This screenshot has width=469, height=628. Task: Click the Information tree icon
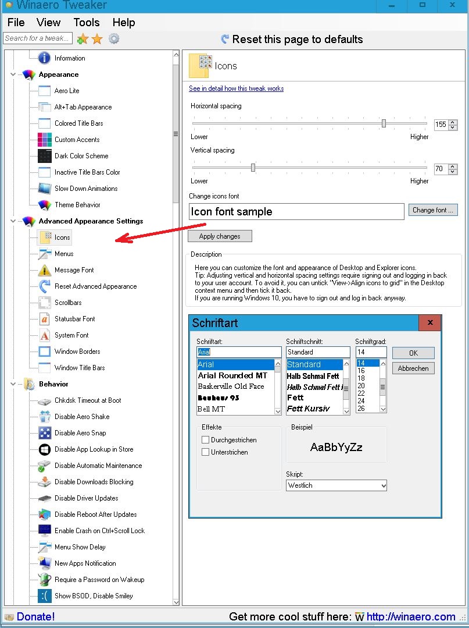pos(44,58)
